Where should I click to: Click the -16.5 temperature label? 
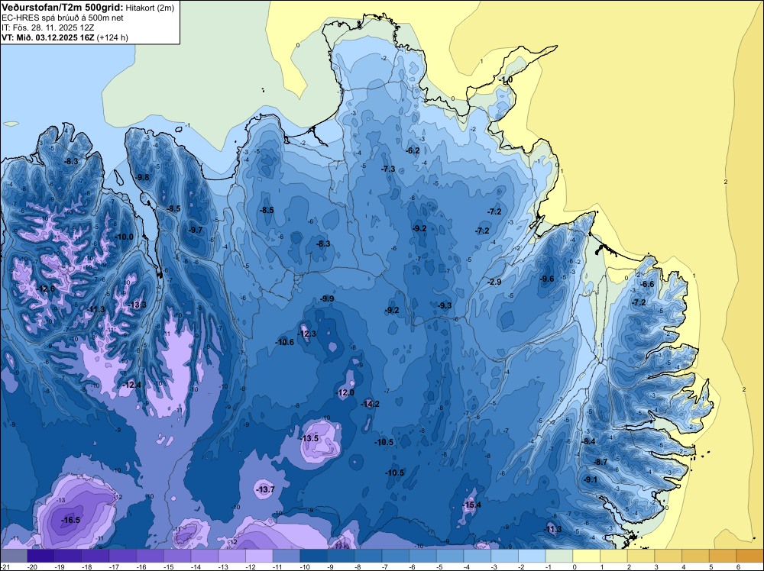[70, 521]
